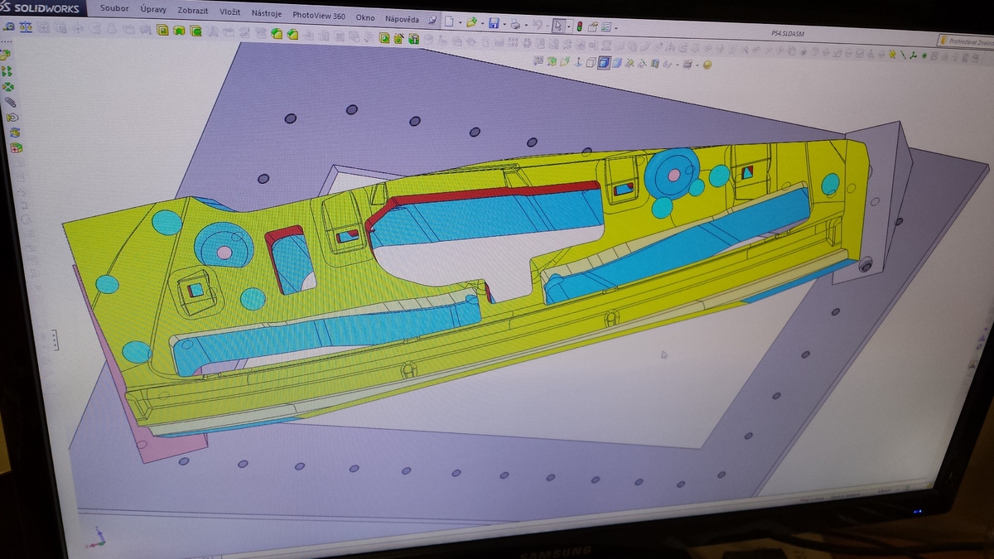The height and width of the screenshot is (559, 994).
Task: Click the paperclip icon in left sidebar
Action: pos(10,102)
